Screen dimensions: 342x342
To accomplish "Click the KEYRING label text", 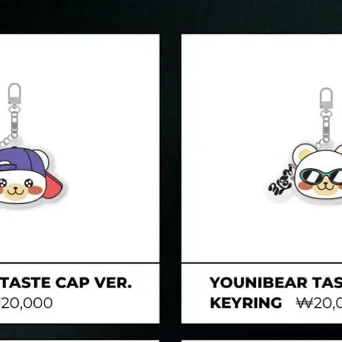I will (246, 303).
